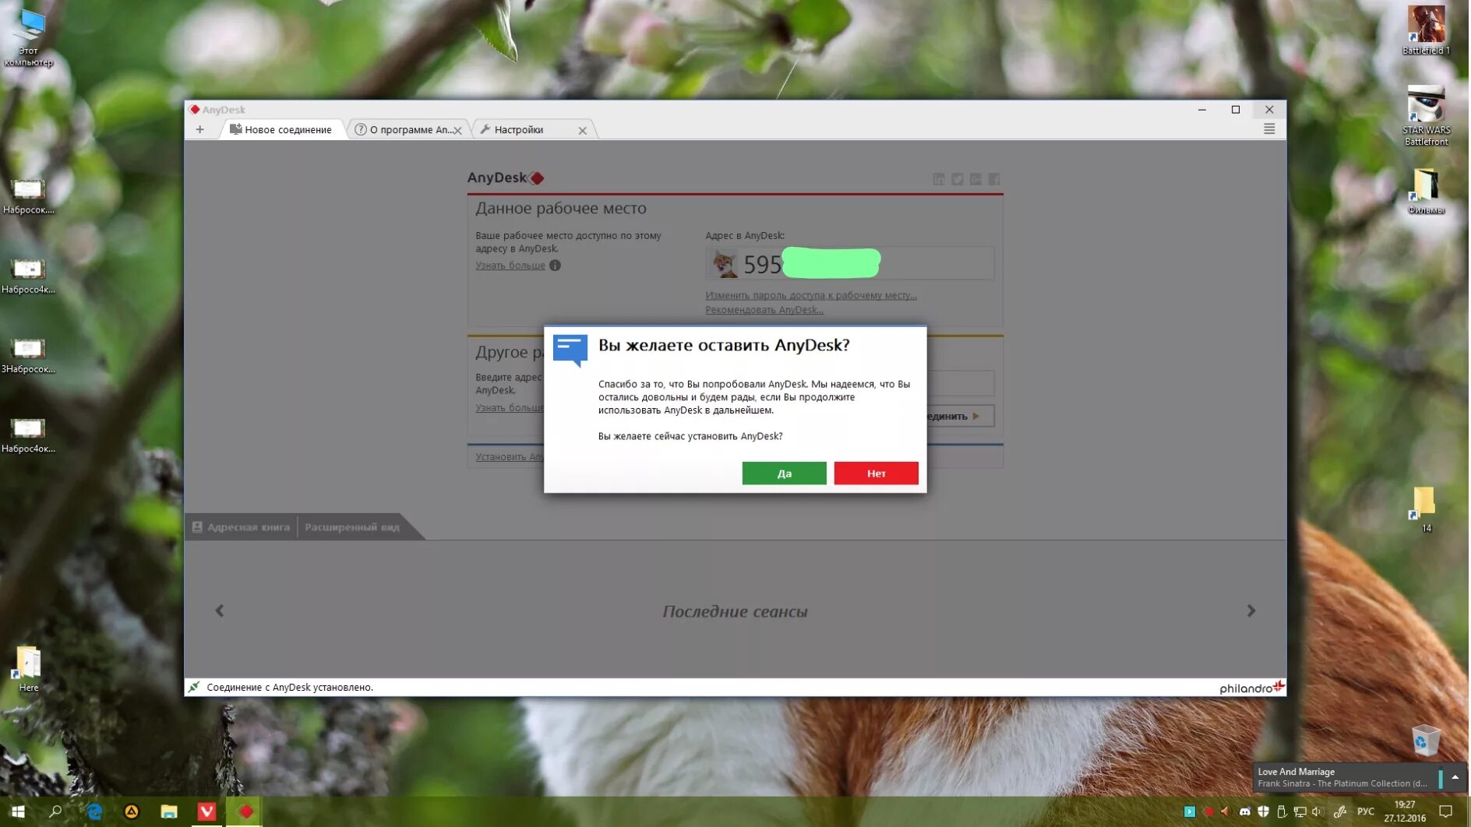The image size is (1471, 827).
Task: Click connection status icon in status bar
Action: [x=194, y=687]
